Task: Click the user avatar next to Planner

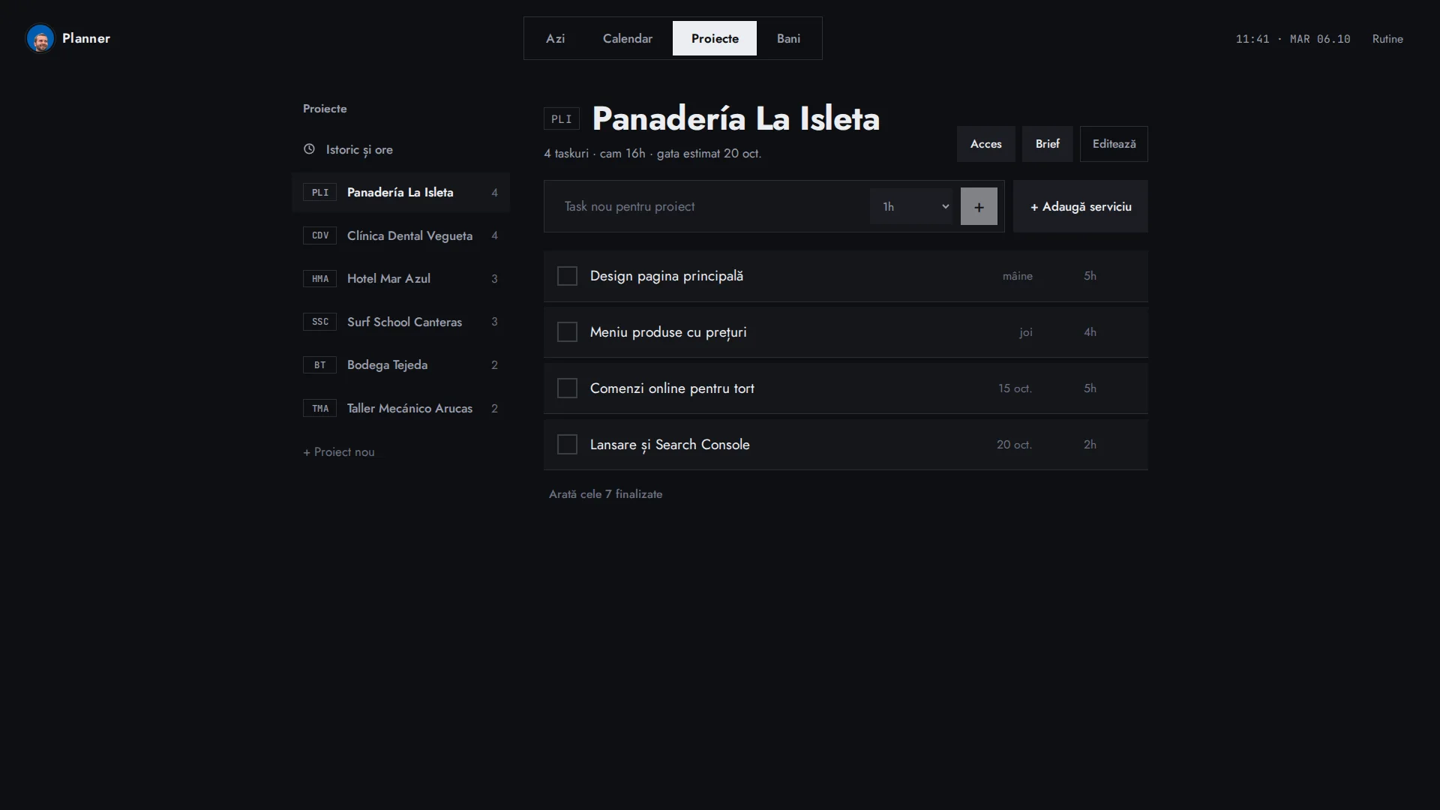Action: click(x=40, y=38)
